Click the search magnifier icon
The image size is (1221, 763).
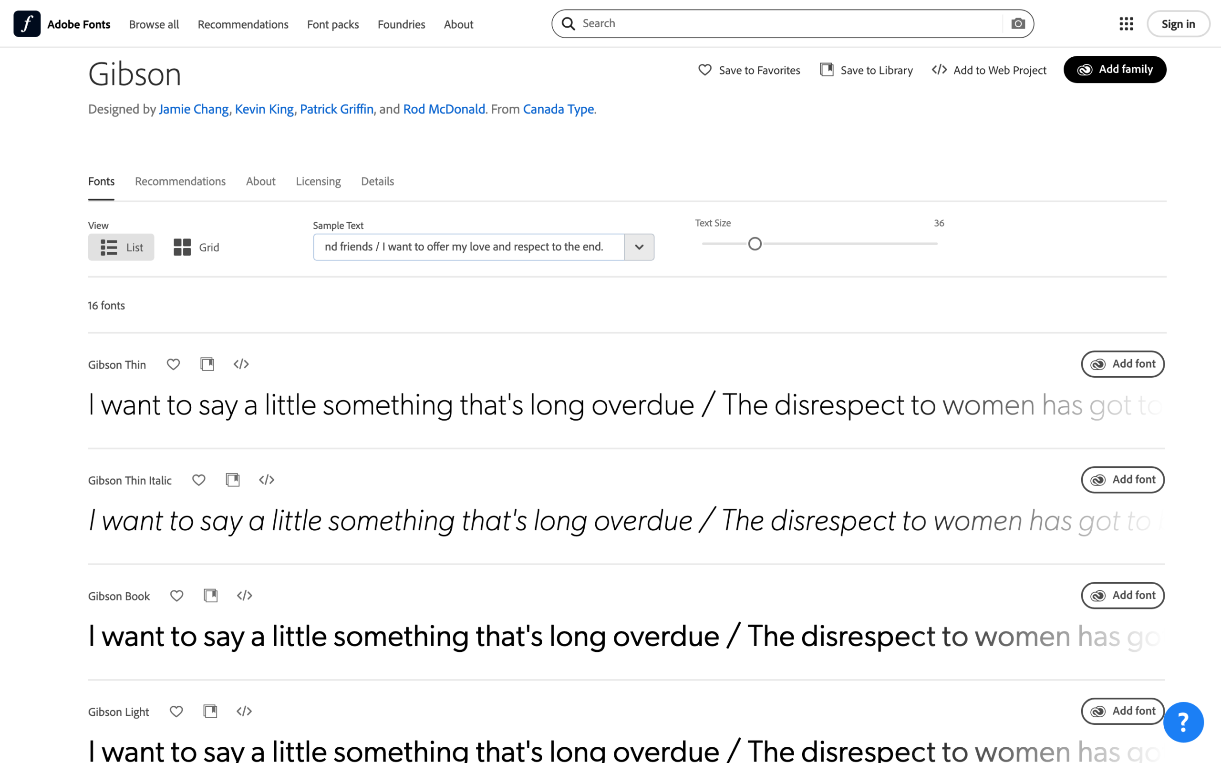[x=568, y=24]
